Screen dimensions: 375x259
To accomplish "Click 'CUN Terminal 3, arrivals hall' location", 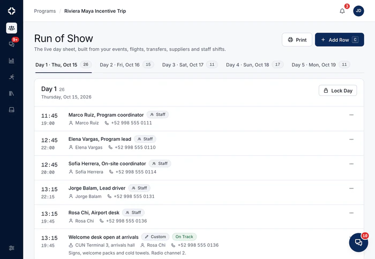I will 105,245.
